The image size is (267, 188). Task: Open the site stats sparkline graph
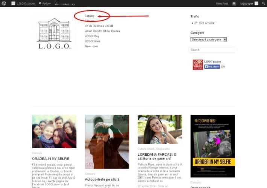click(63, 3)
